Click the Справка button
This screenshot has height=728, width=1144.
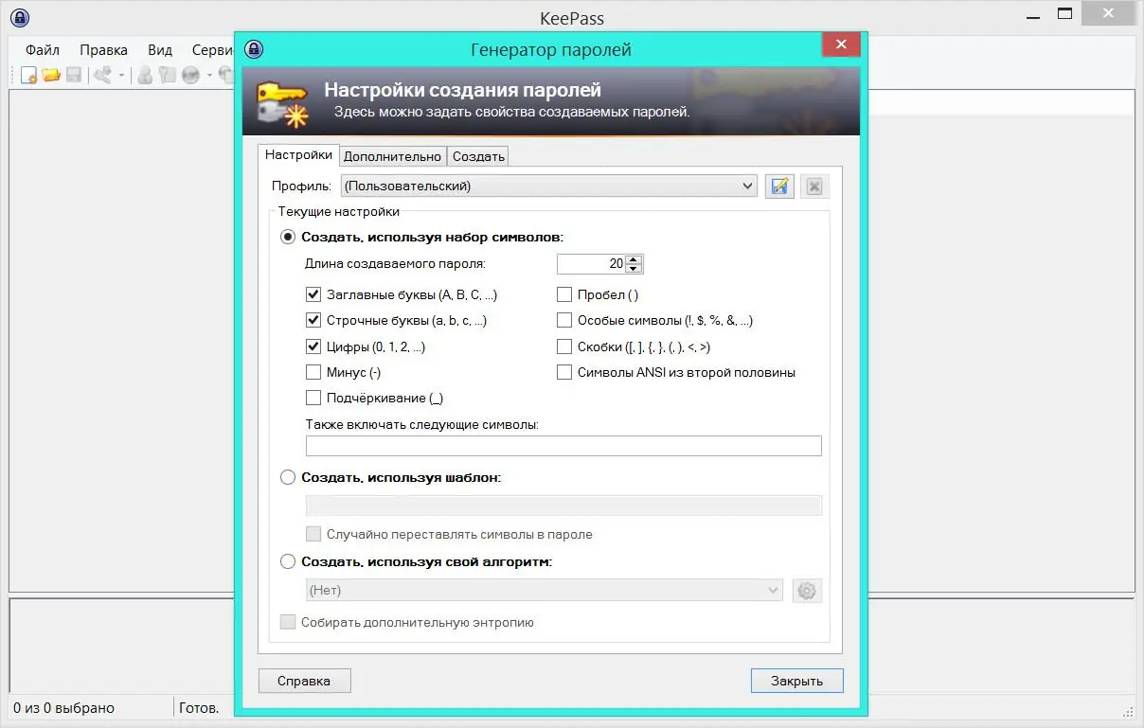[x=305, y=681]
